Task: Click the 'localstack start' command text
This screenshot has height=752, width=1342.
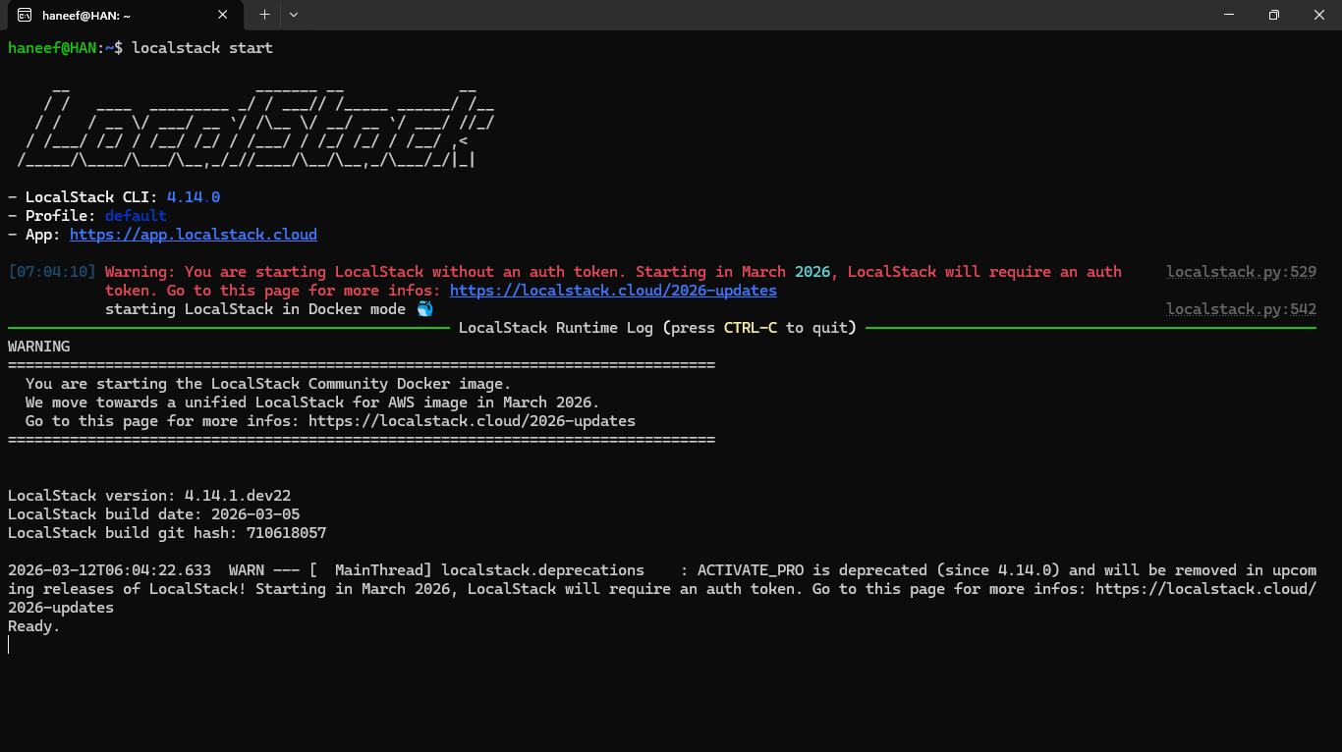Action: point(202,48)
